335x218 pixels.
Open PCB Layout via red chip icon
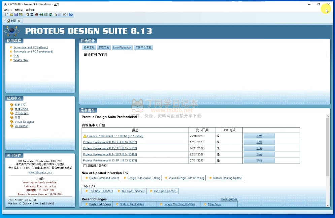[x=36, y=15]
